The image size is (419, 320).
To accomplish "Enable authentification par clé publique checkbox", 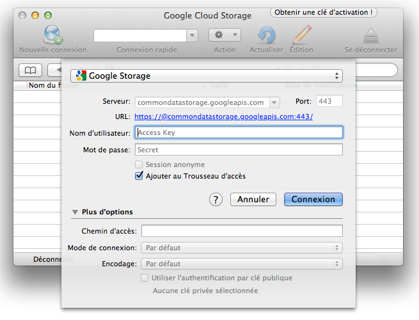I will [x=145, y=278].
